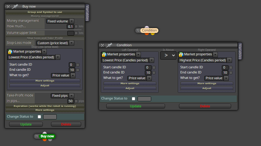The width and height of the screenshot is (261, 146).
Task: Click How much lots input field 0.1
Action: [x=70, y=27]
